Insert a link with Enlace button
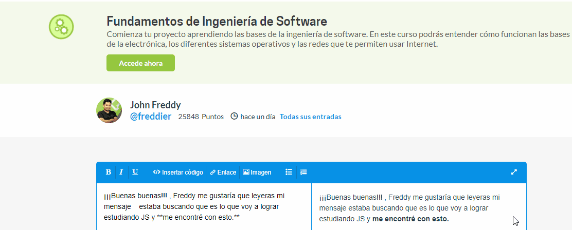 (x=223, y=172)
